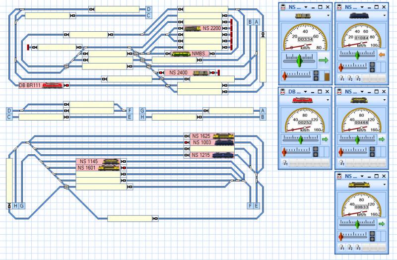Click the green speed slider in the 00633 window
This screenshot has height=260, width=397.
[357, 224]
